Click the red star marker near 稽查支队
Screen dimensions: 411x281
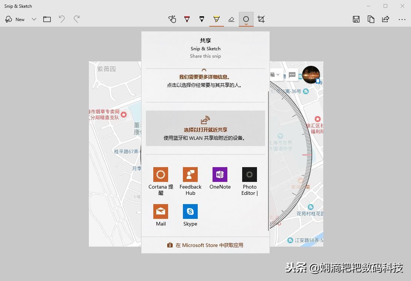coord(124,115)
